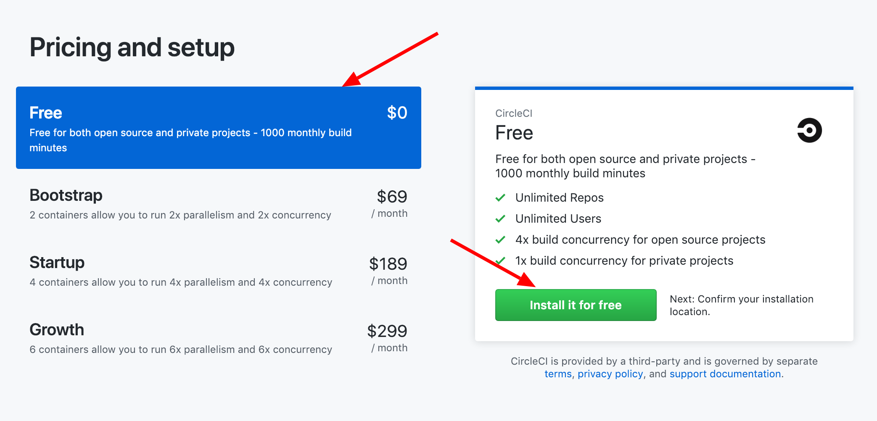Click the $189 per month price

point(388,271)
